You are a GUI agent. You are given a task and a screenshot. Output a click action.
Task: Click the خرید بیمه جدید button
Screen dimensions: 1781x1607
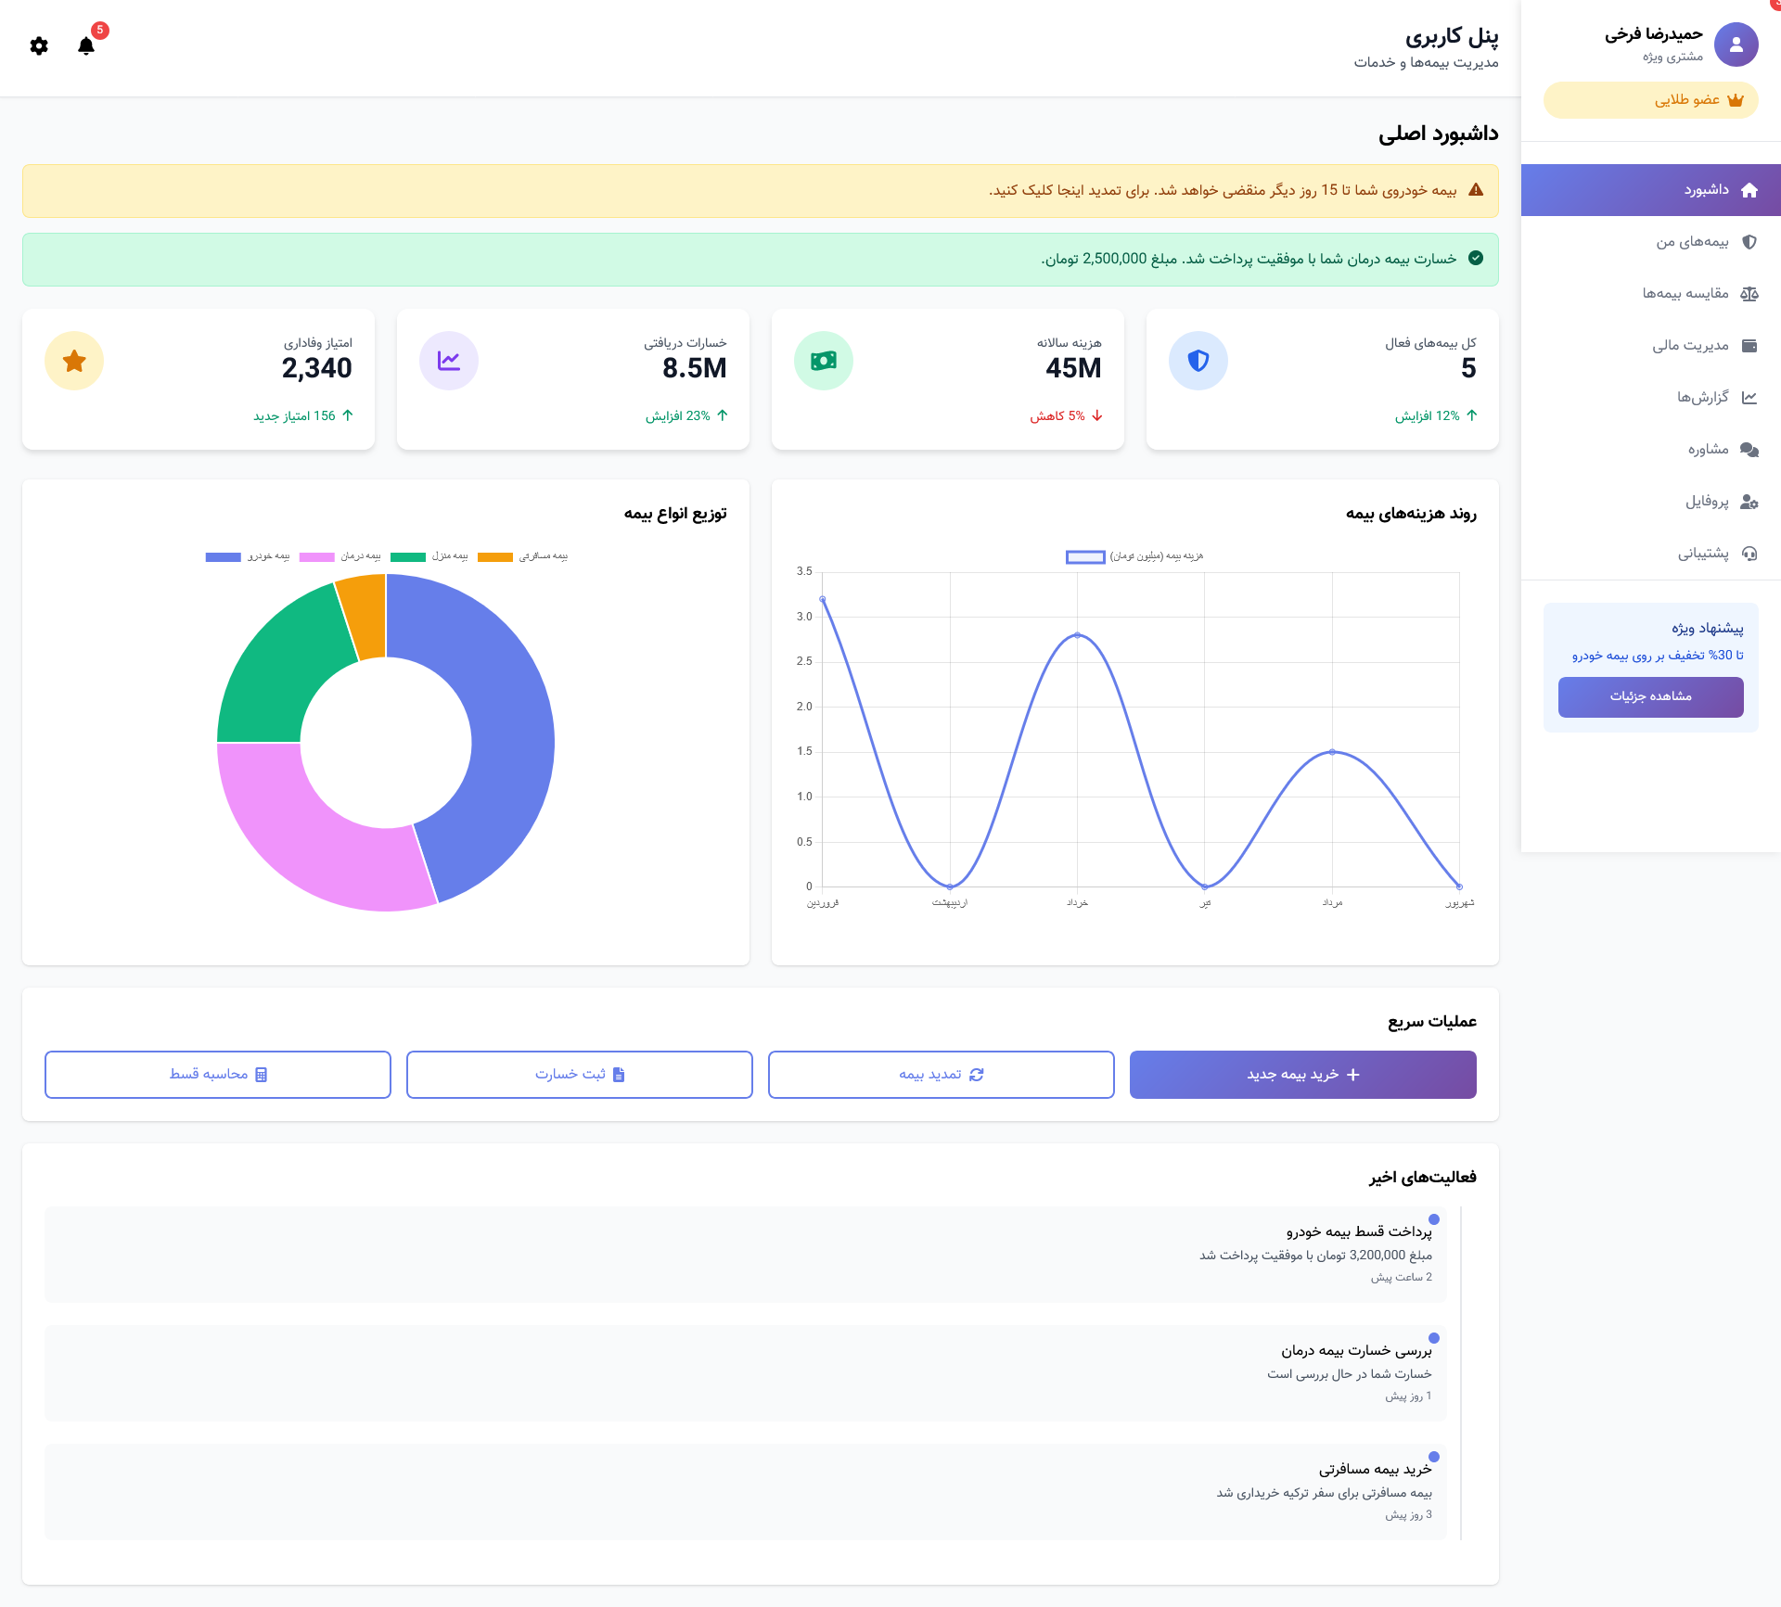1302,1074
